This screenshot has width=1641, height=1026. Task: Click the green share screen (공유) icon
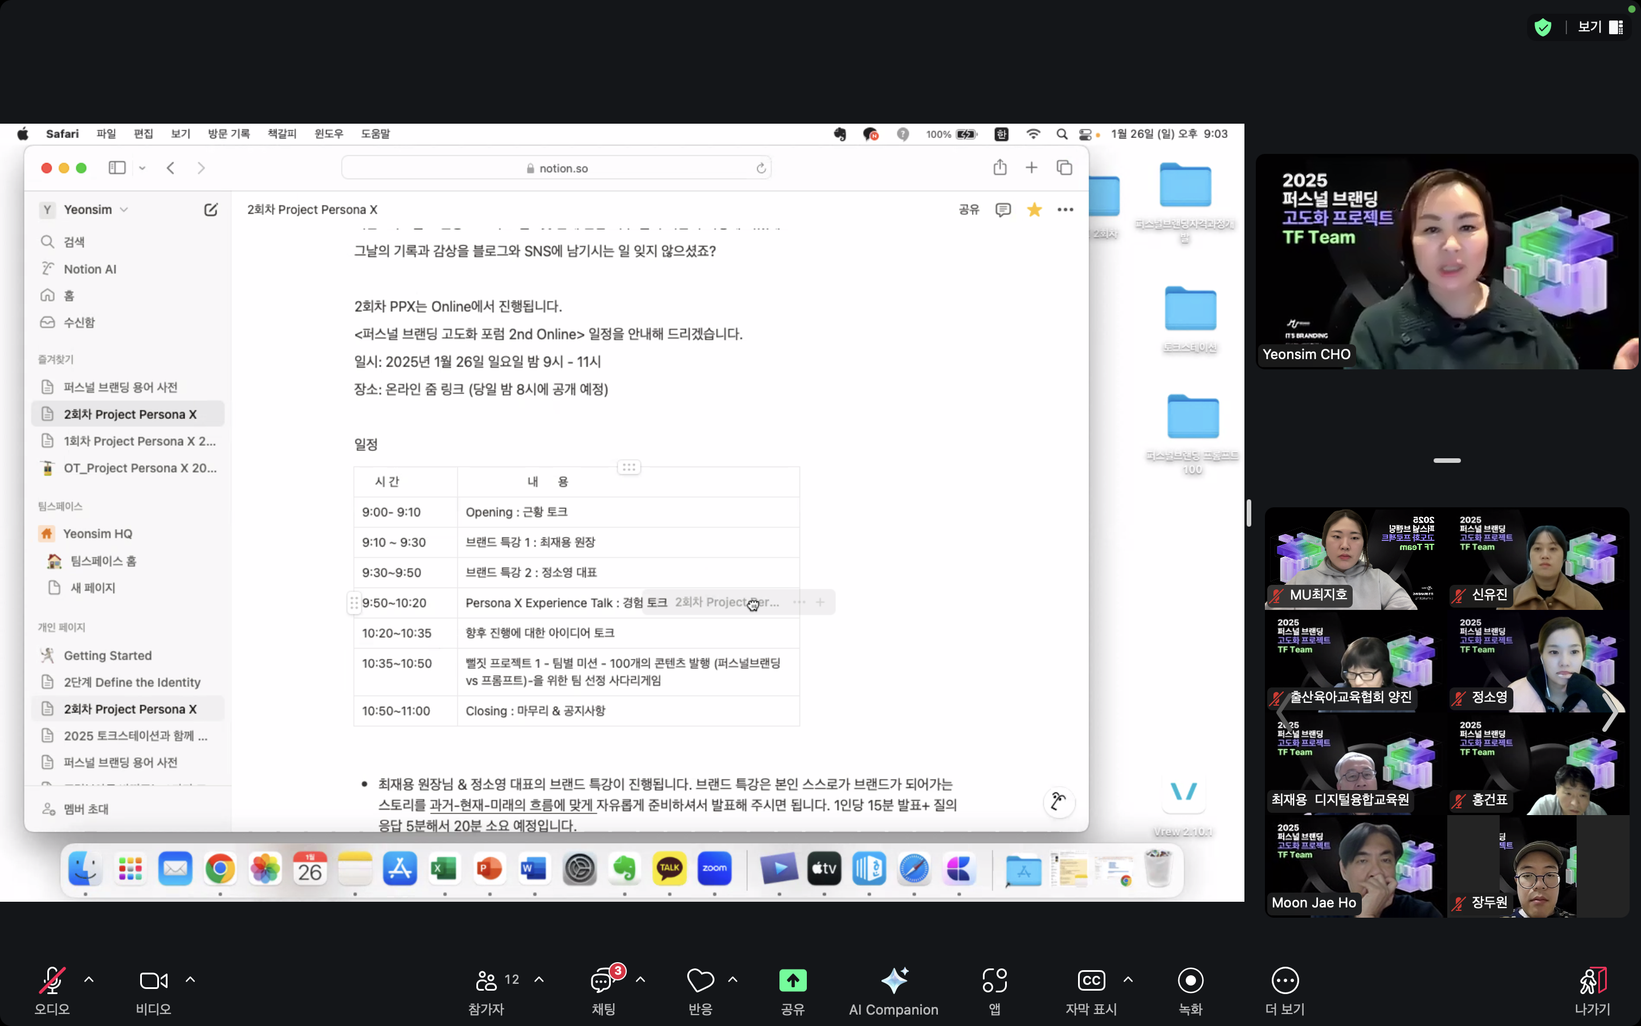pos(793,980)
